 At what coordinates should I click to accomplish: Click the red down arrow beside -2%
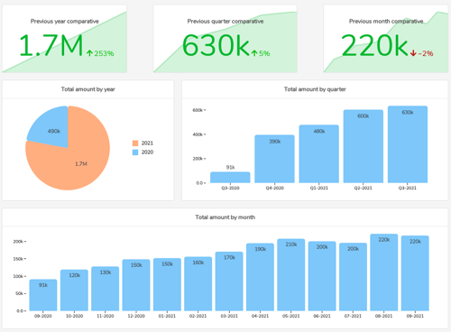[413, 53]
